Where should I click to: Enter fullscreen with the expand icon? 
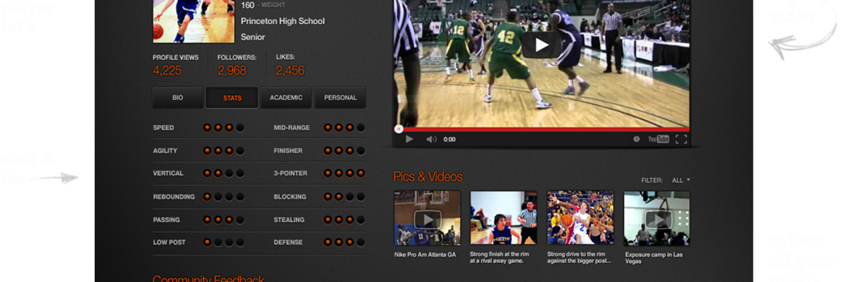[x=681, y=139]
